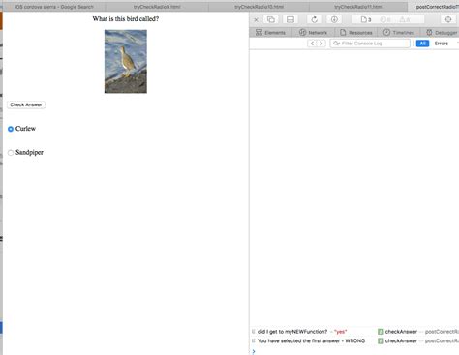Click the 'What is this bird called?' heading
Screen dimensions: 459x355
pos(126,19)
